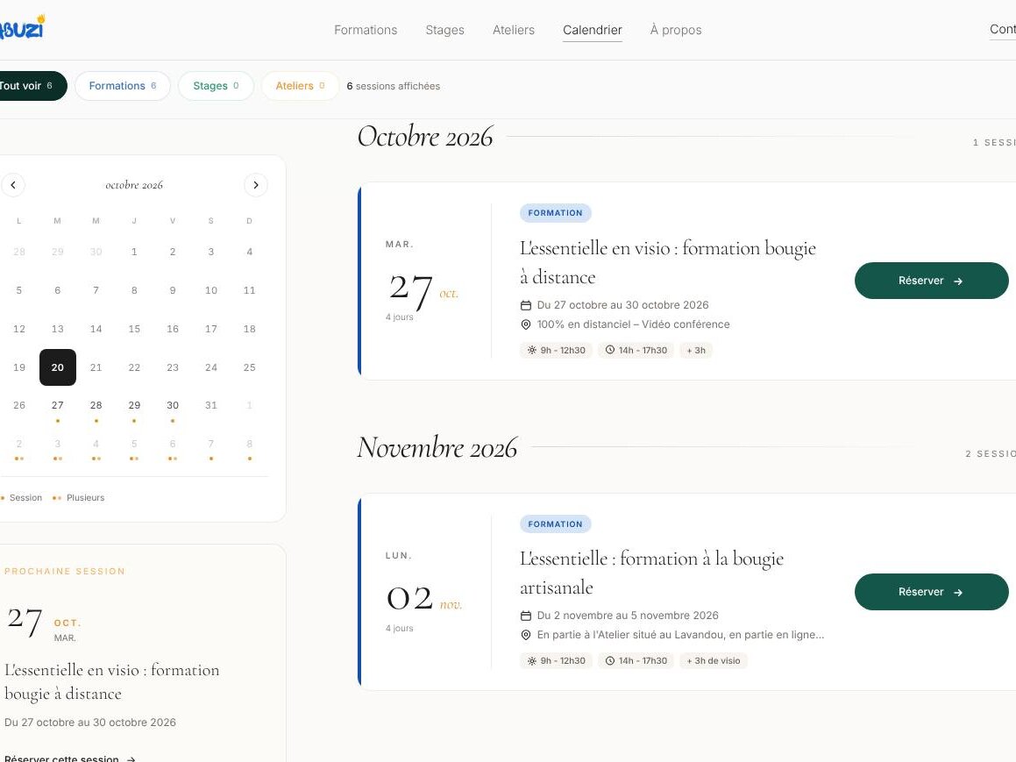Click sun icon in October 9h - 12h30 chip
The height and width of the screenshot is (762, 1016).
tap(532, 350)
